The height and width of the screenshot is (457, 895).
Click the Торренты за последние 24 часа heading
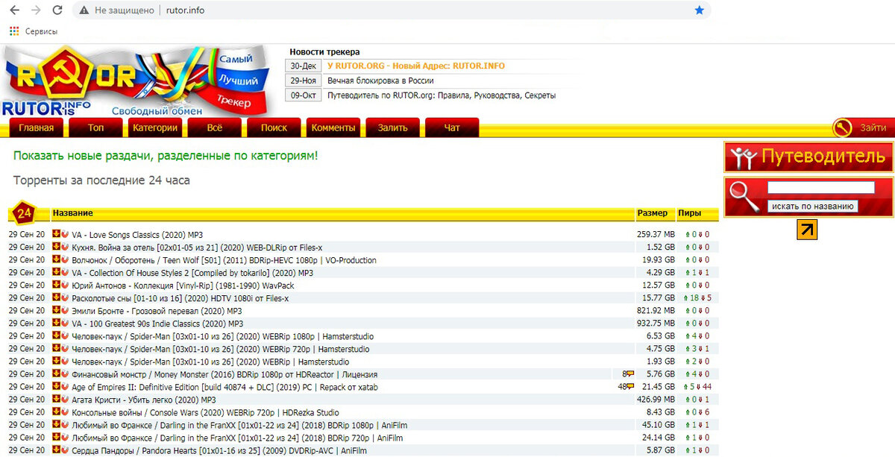coord(101,180)
